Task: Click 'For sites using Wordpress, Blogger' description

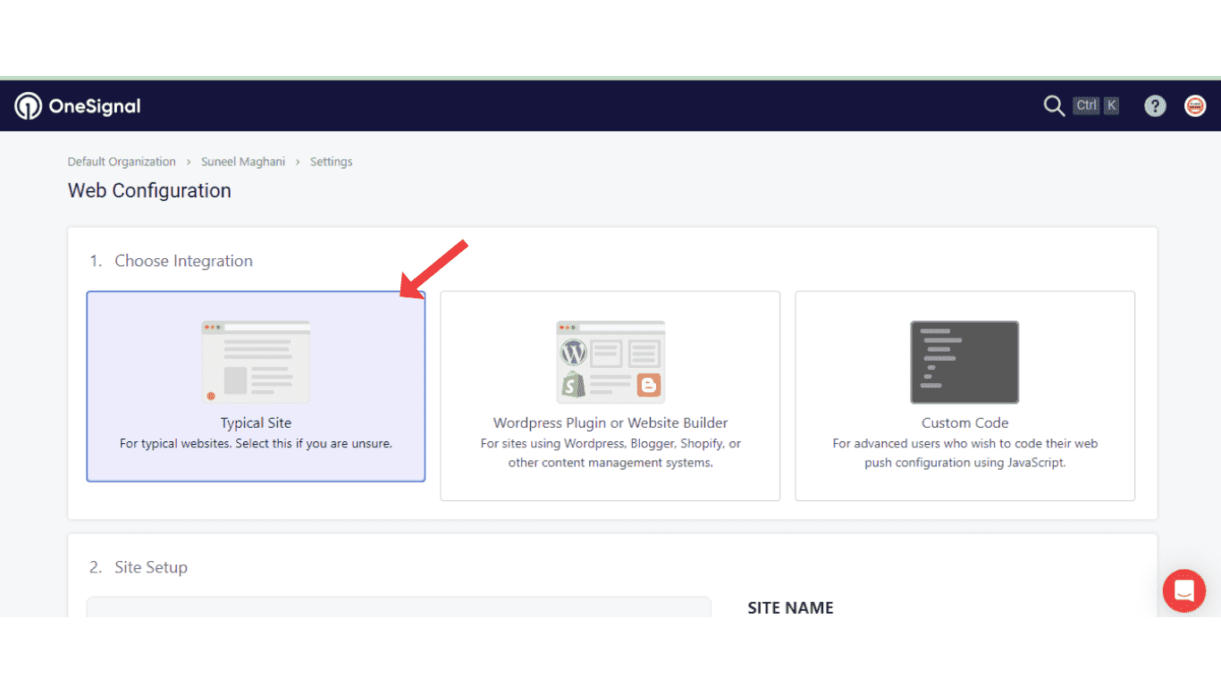Action: [610, 453]
